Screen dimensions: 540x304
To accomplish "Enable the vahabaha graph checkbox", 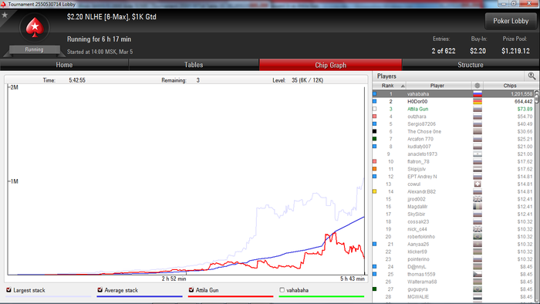I will click(x=282, y=290).
